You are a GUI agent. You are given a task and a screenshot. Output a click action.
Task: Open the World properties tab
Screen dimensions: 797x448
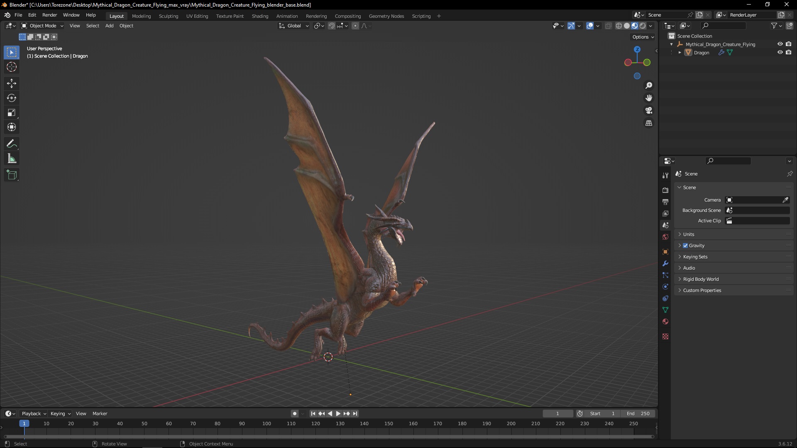pos(665,237)
